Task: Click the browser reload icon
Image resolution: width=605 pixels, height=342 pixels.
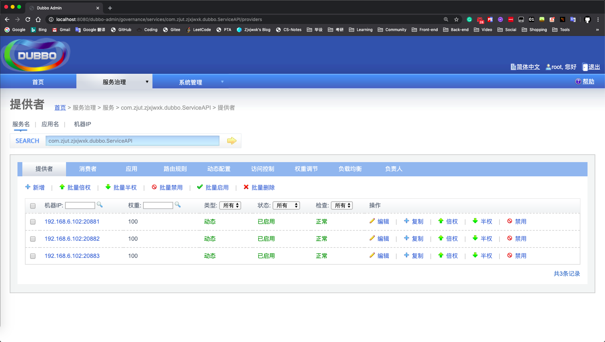Action: (28, 19)
